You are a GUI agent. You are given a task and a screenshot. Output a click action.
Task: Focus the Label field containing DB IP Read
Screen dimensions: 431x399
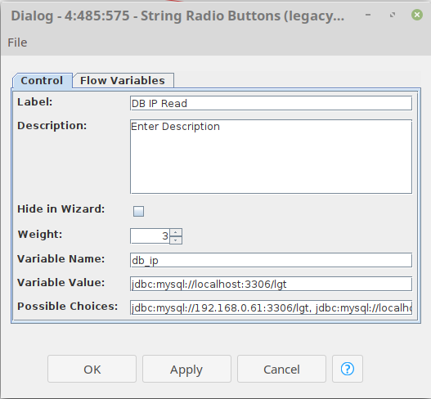(x=271, y=103)
